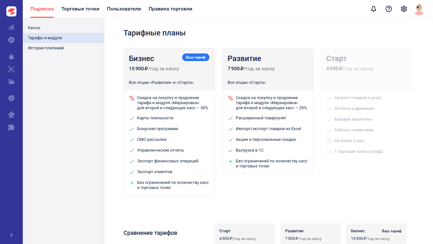Click the percent icon in Развитие card

(231, 98)
